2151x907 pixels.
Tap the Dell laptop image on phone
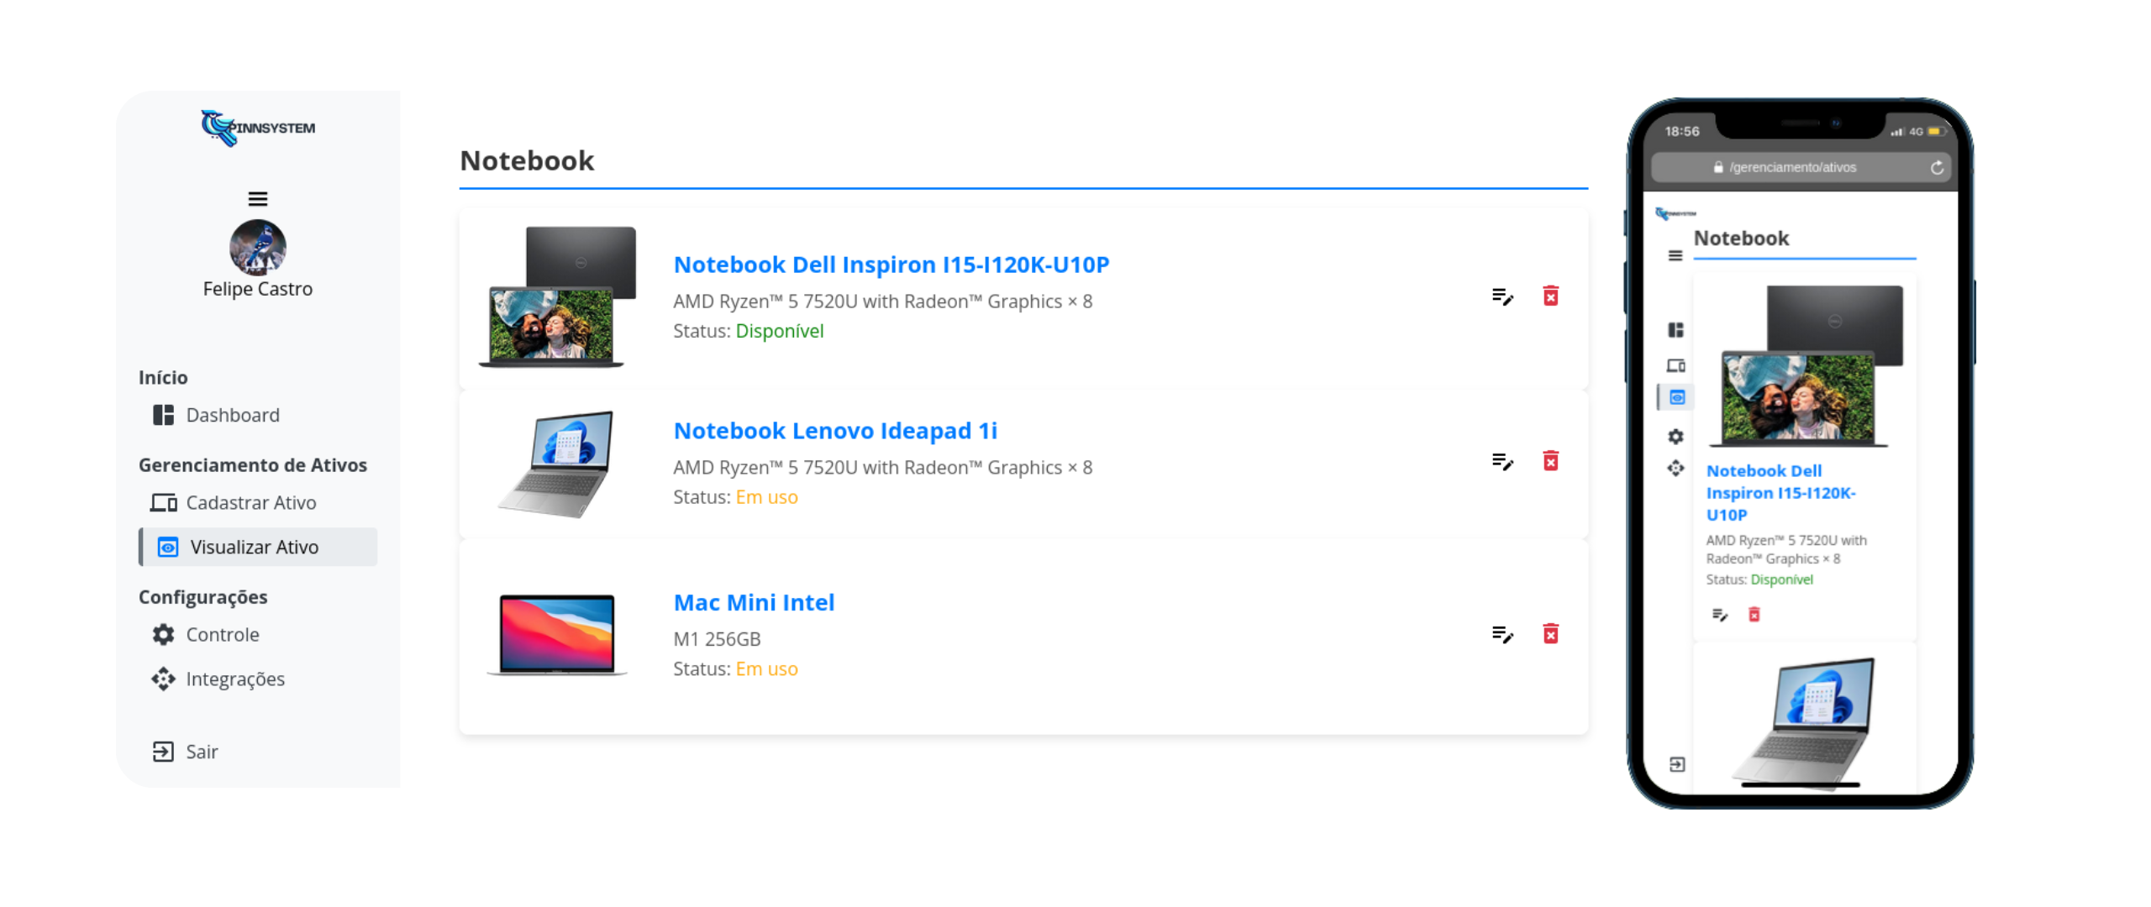pyautogui.click(x=1805, y=365)
